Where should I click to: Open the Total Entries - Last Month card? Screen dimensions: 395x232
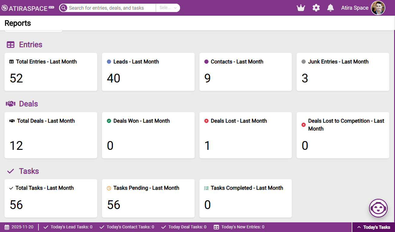51,72
